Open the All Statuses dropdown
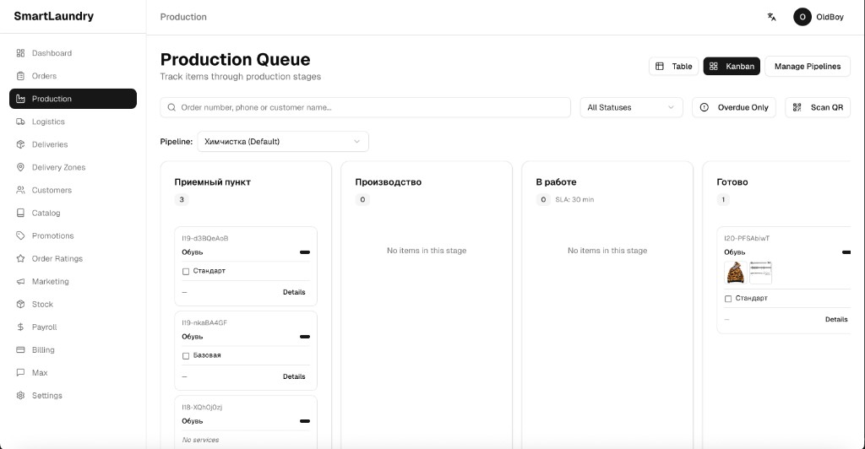865x449 pixels. pos(631,107)
